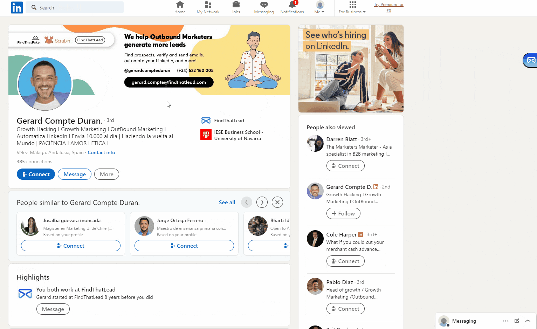Show next profiles in similar people carousel
Image resolution: width=537 pixels, height=329 pixels.
pos(262,202)
